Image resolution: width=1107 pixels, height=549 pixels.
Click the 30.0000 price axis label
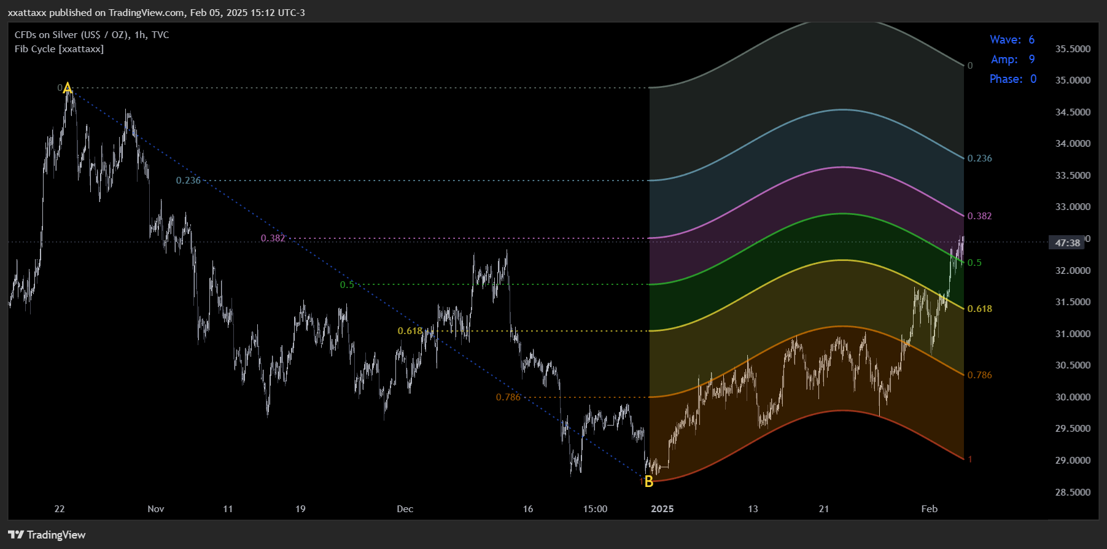[x=1073, y=397]
